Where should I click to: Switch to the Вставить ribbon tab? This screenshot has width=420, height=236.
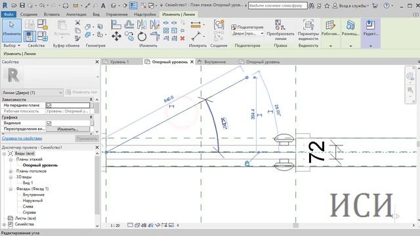pyautogui.click(x=51, y=14)
